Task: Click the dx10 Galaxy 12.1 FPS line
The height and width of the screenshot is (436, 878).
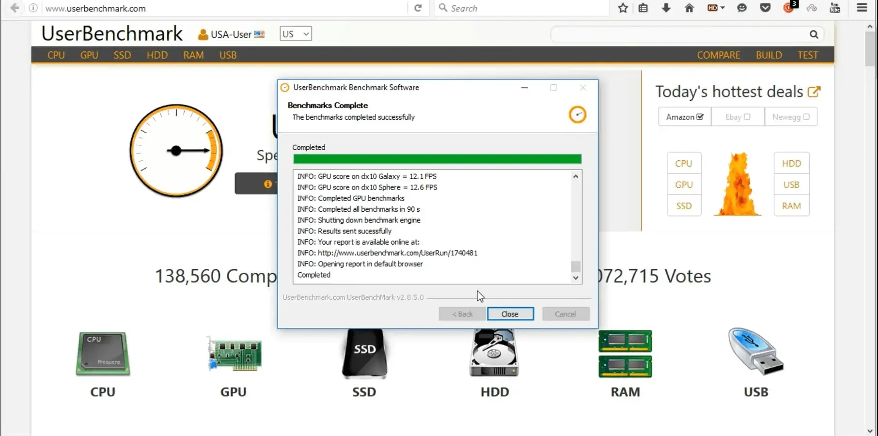Action: coord(367,176)
